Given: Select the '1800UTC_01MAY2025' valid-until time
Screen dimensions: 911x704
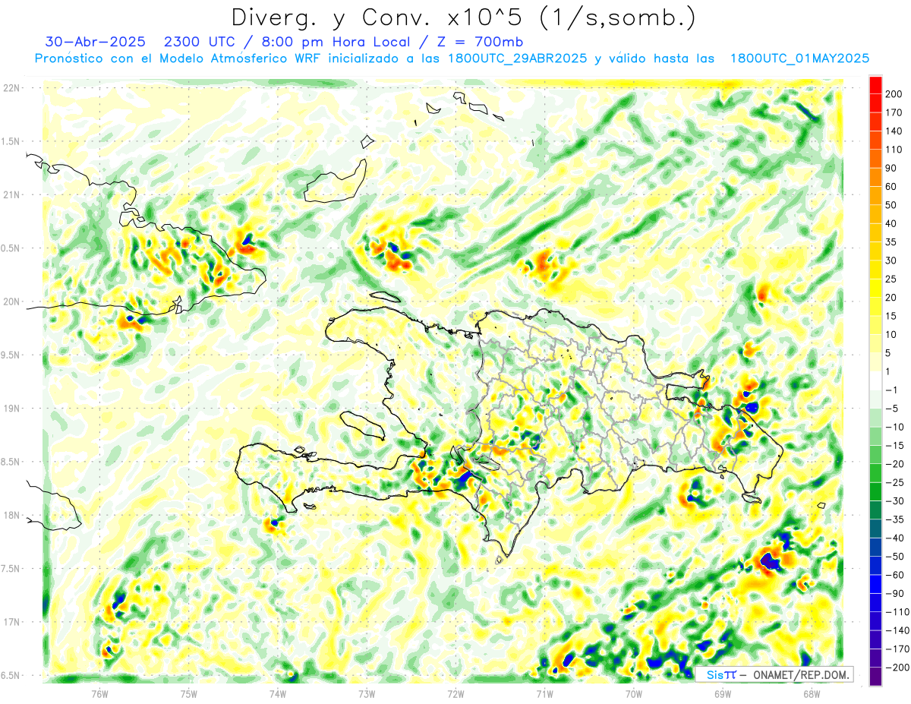Looking at the screenshot, I should [x=799, y=58].
